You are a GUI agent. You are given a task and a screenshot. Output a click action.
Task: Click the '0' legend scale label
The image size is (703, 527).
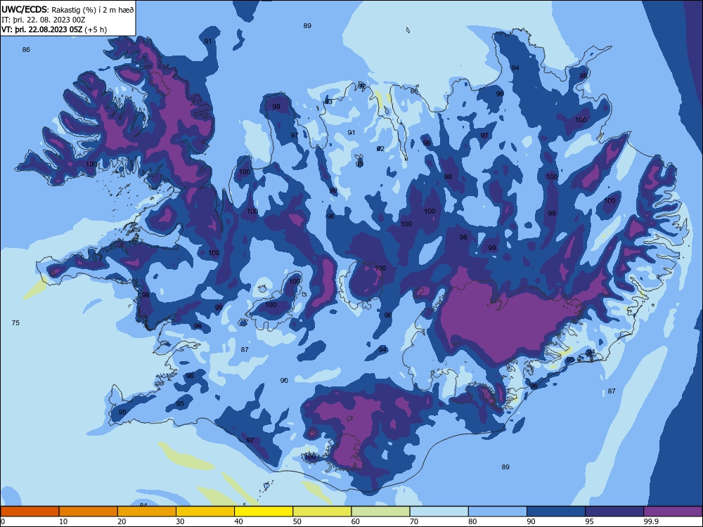[x=3, y=521]
